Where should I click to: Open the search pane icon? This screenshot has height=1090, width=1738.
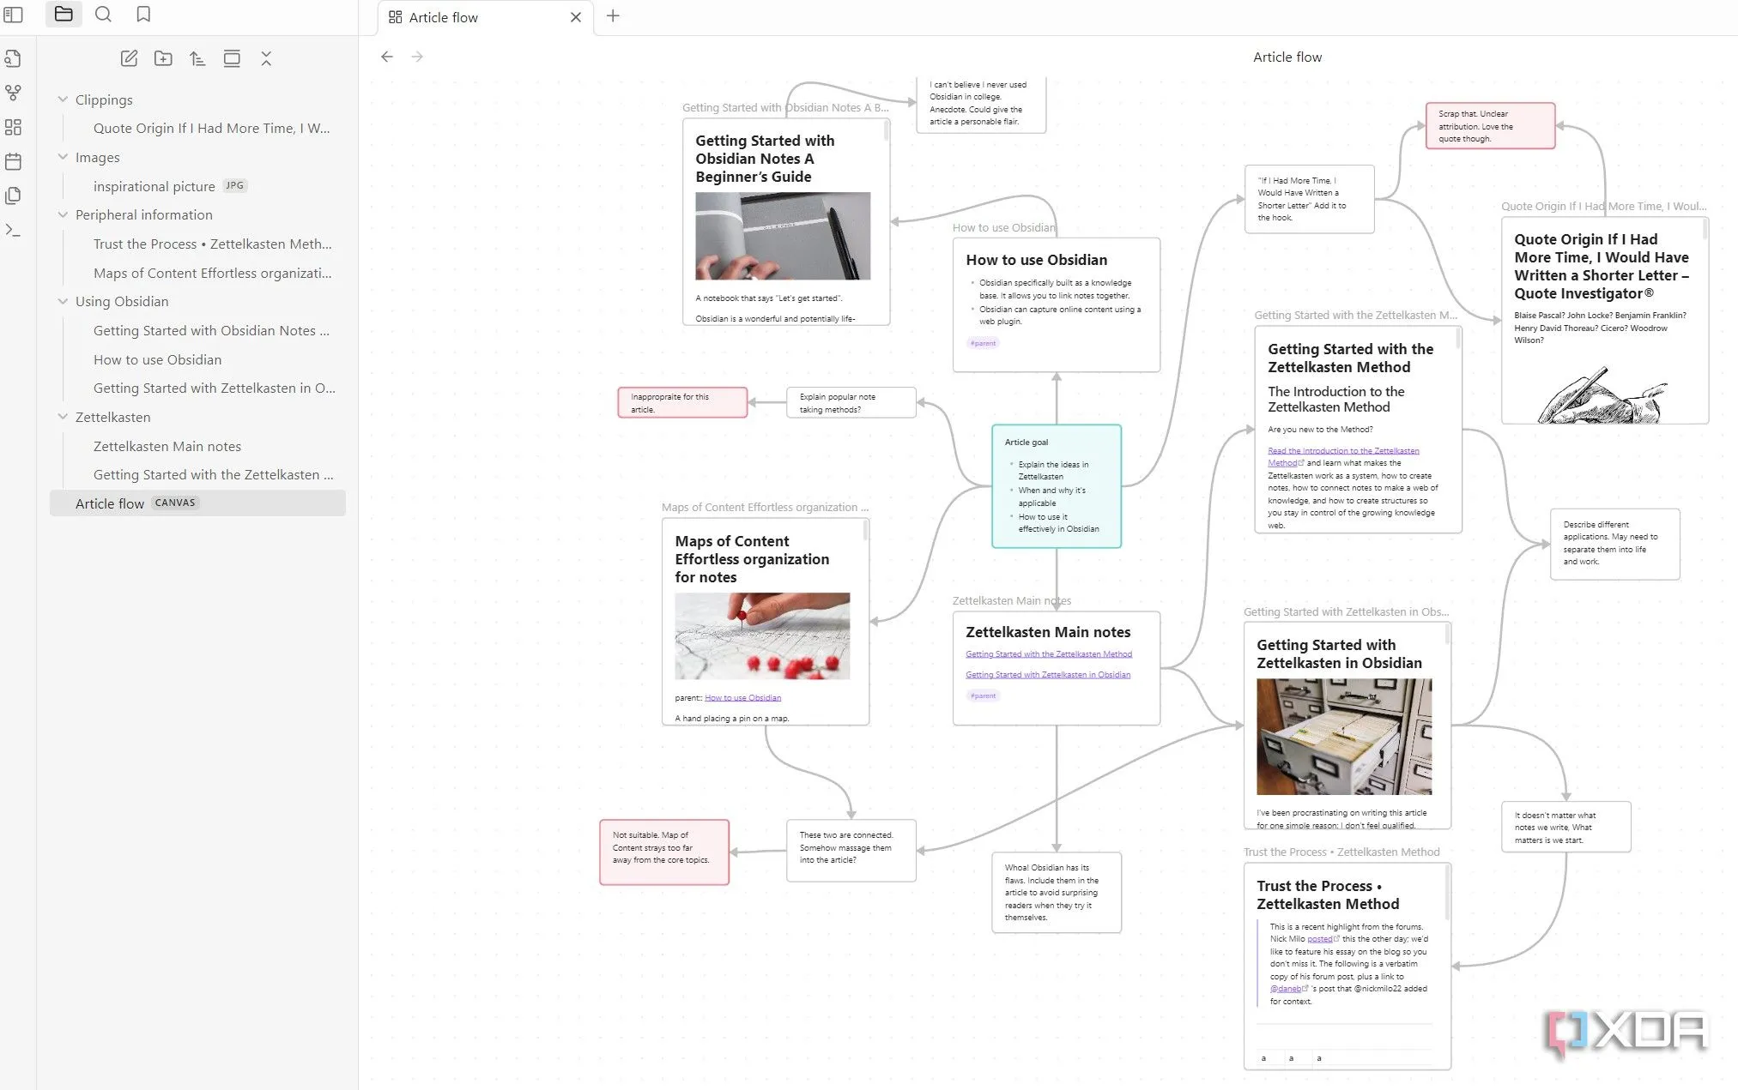[x=103, y=15]
